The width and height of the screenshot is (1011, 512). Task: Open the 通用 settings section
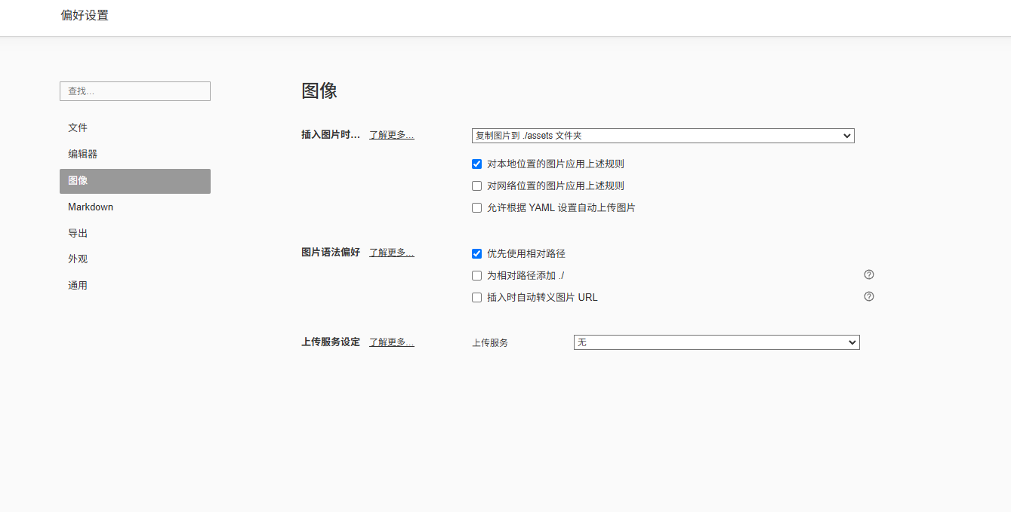135,285
